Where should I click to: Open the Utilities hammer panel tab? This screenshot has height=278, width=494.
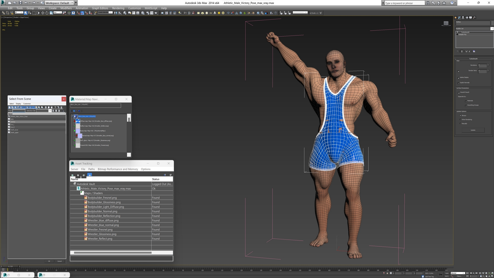coord(474,18)
